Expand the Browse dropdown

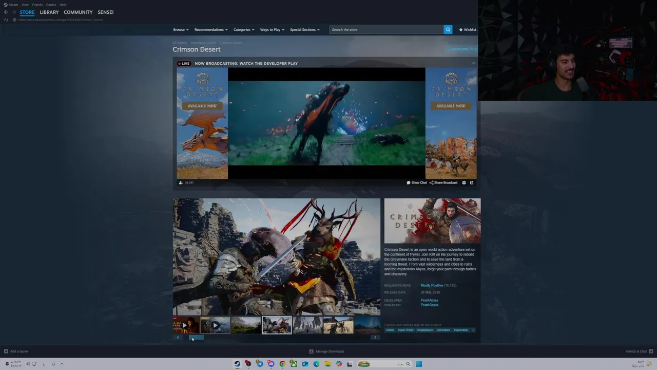181,29
